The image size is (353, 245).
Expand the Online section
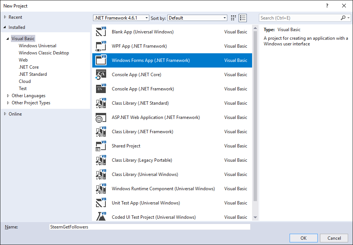(5, 114)
